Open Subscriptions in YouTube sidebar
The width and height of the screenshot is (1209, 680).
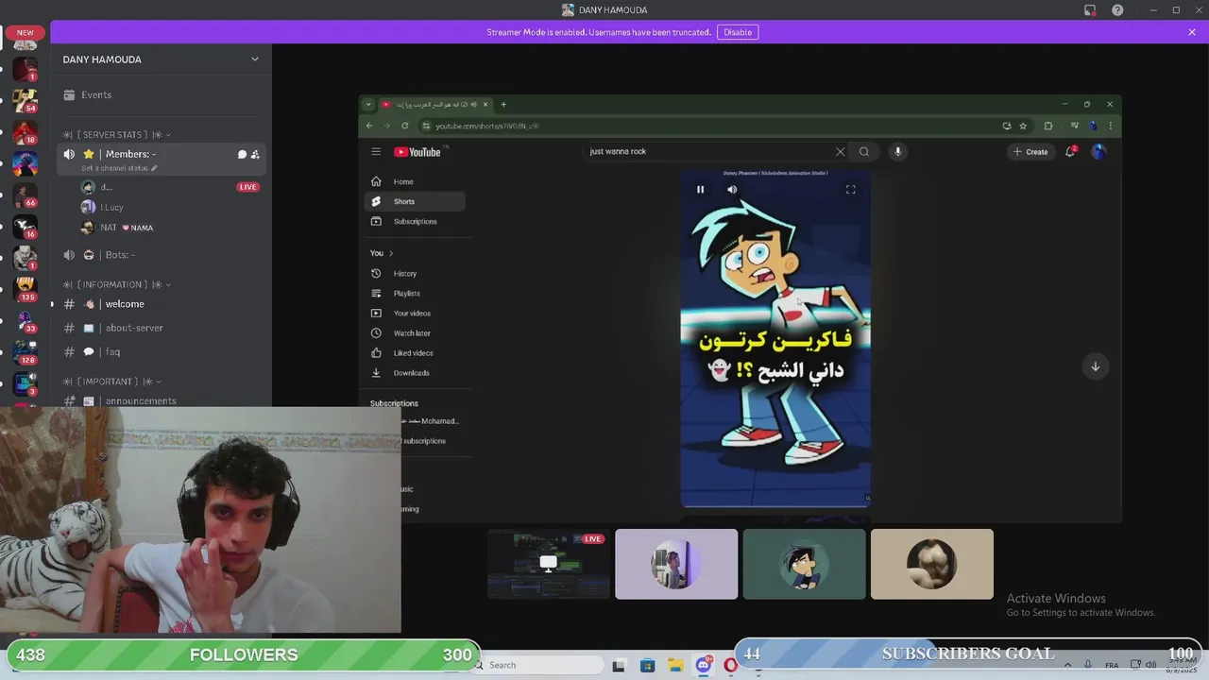point(414,221)
